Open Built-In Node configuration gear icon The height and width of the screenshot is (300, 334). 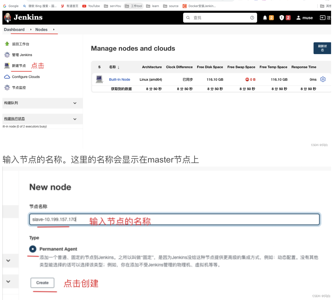[323, 79]
